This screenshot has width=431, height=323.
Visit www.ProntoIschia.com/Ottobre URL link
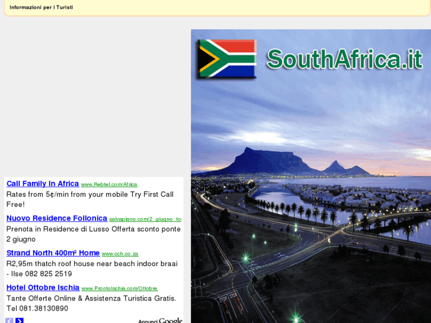tap(120, 289)
